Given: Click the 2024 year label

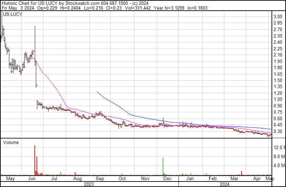Looking at the screenshot, I should point(224,184).
